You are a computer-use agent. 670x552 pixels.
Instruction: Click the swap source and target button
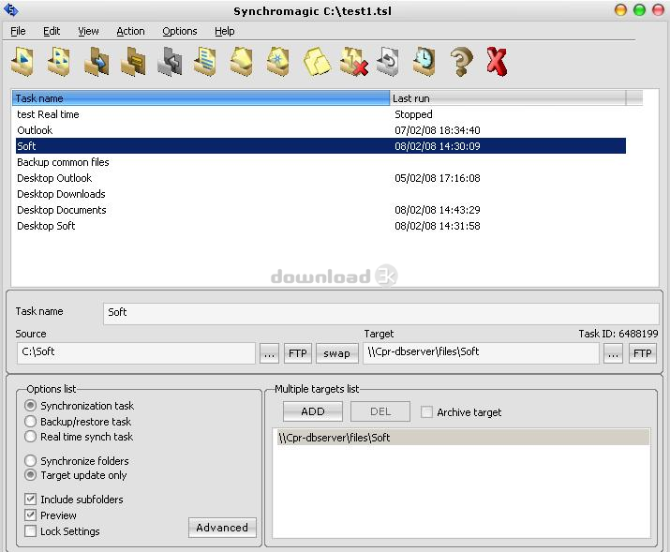(x=336, y=353)
